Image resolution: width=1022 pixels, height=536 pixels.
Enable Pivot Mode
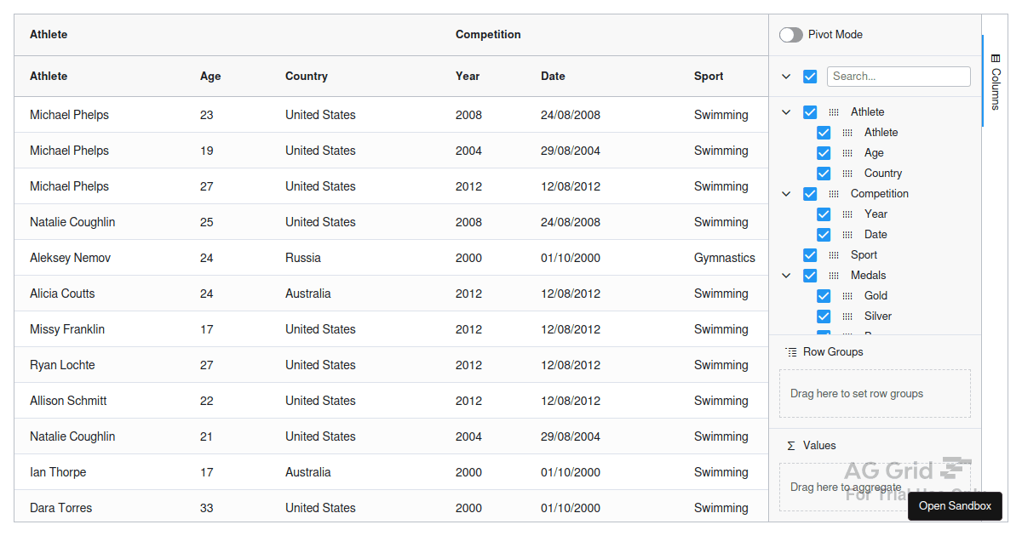[790, 34]
